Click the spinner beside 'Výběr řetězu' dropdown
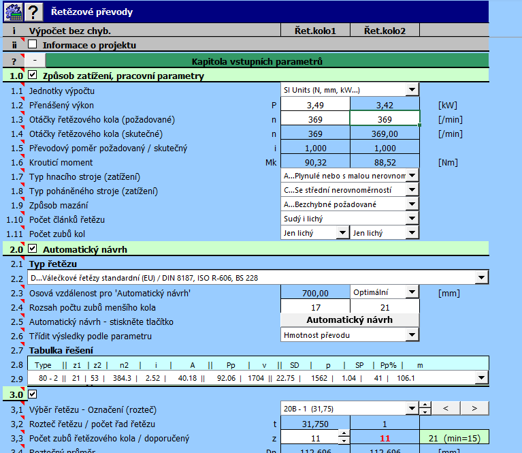Viewport: 522px width, 453px height. click(x=426, y=409)
